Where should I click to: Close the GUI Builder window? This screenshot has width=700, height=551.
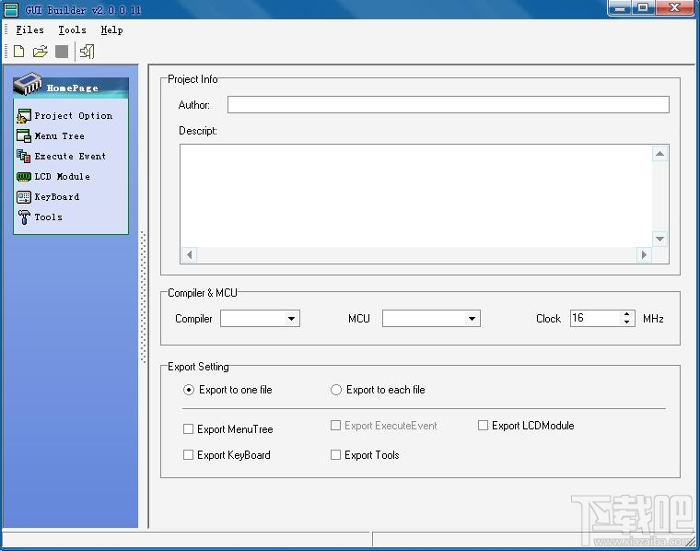tap(675, 7)
